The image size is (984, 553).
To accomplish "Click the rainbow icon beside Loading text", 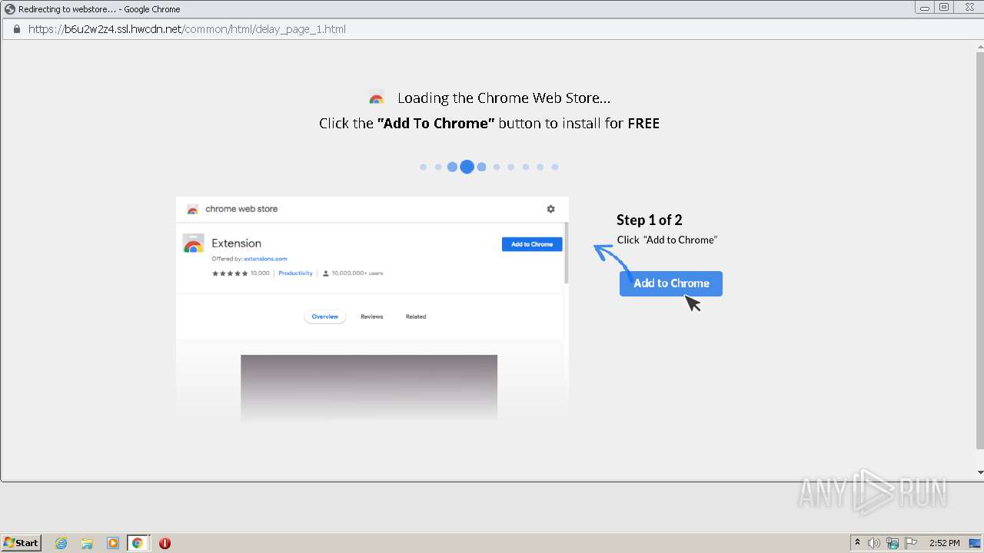I will click(376, 98).
